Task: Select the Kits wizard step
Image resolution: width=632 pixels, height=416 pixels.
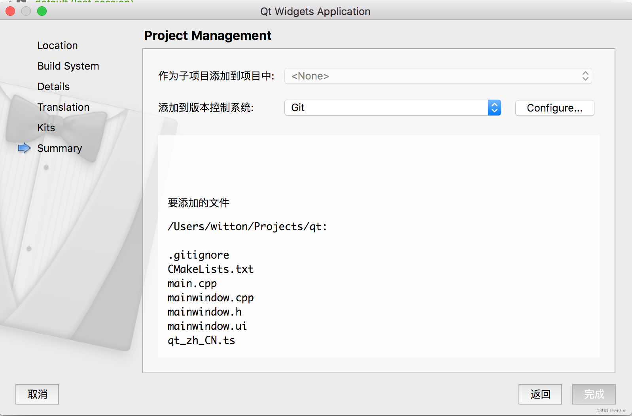Action: 46,128
